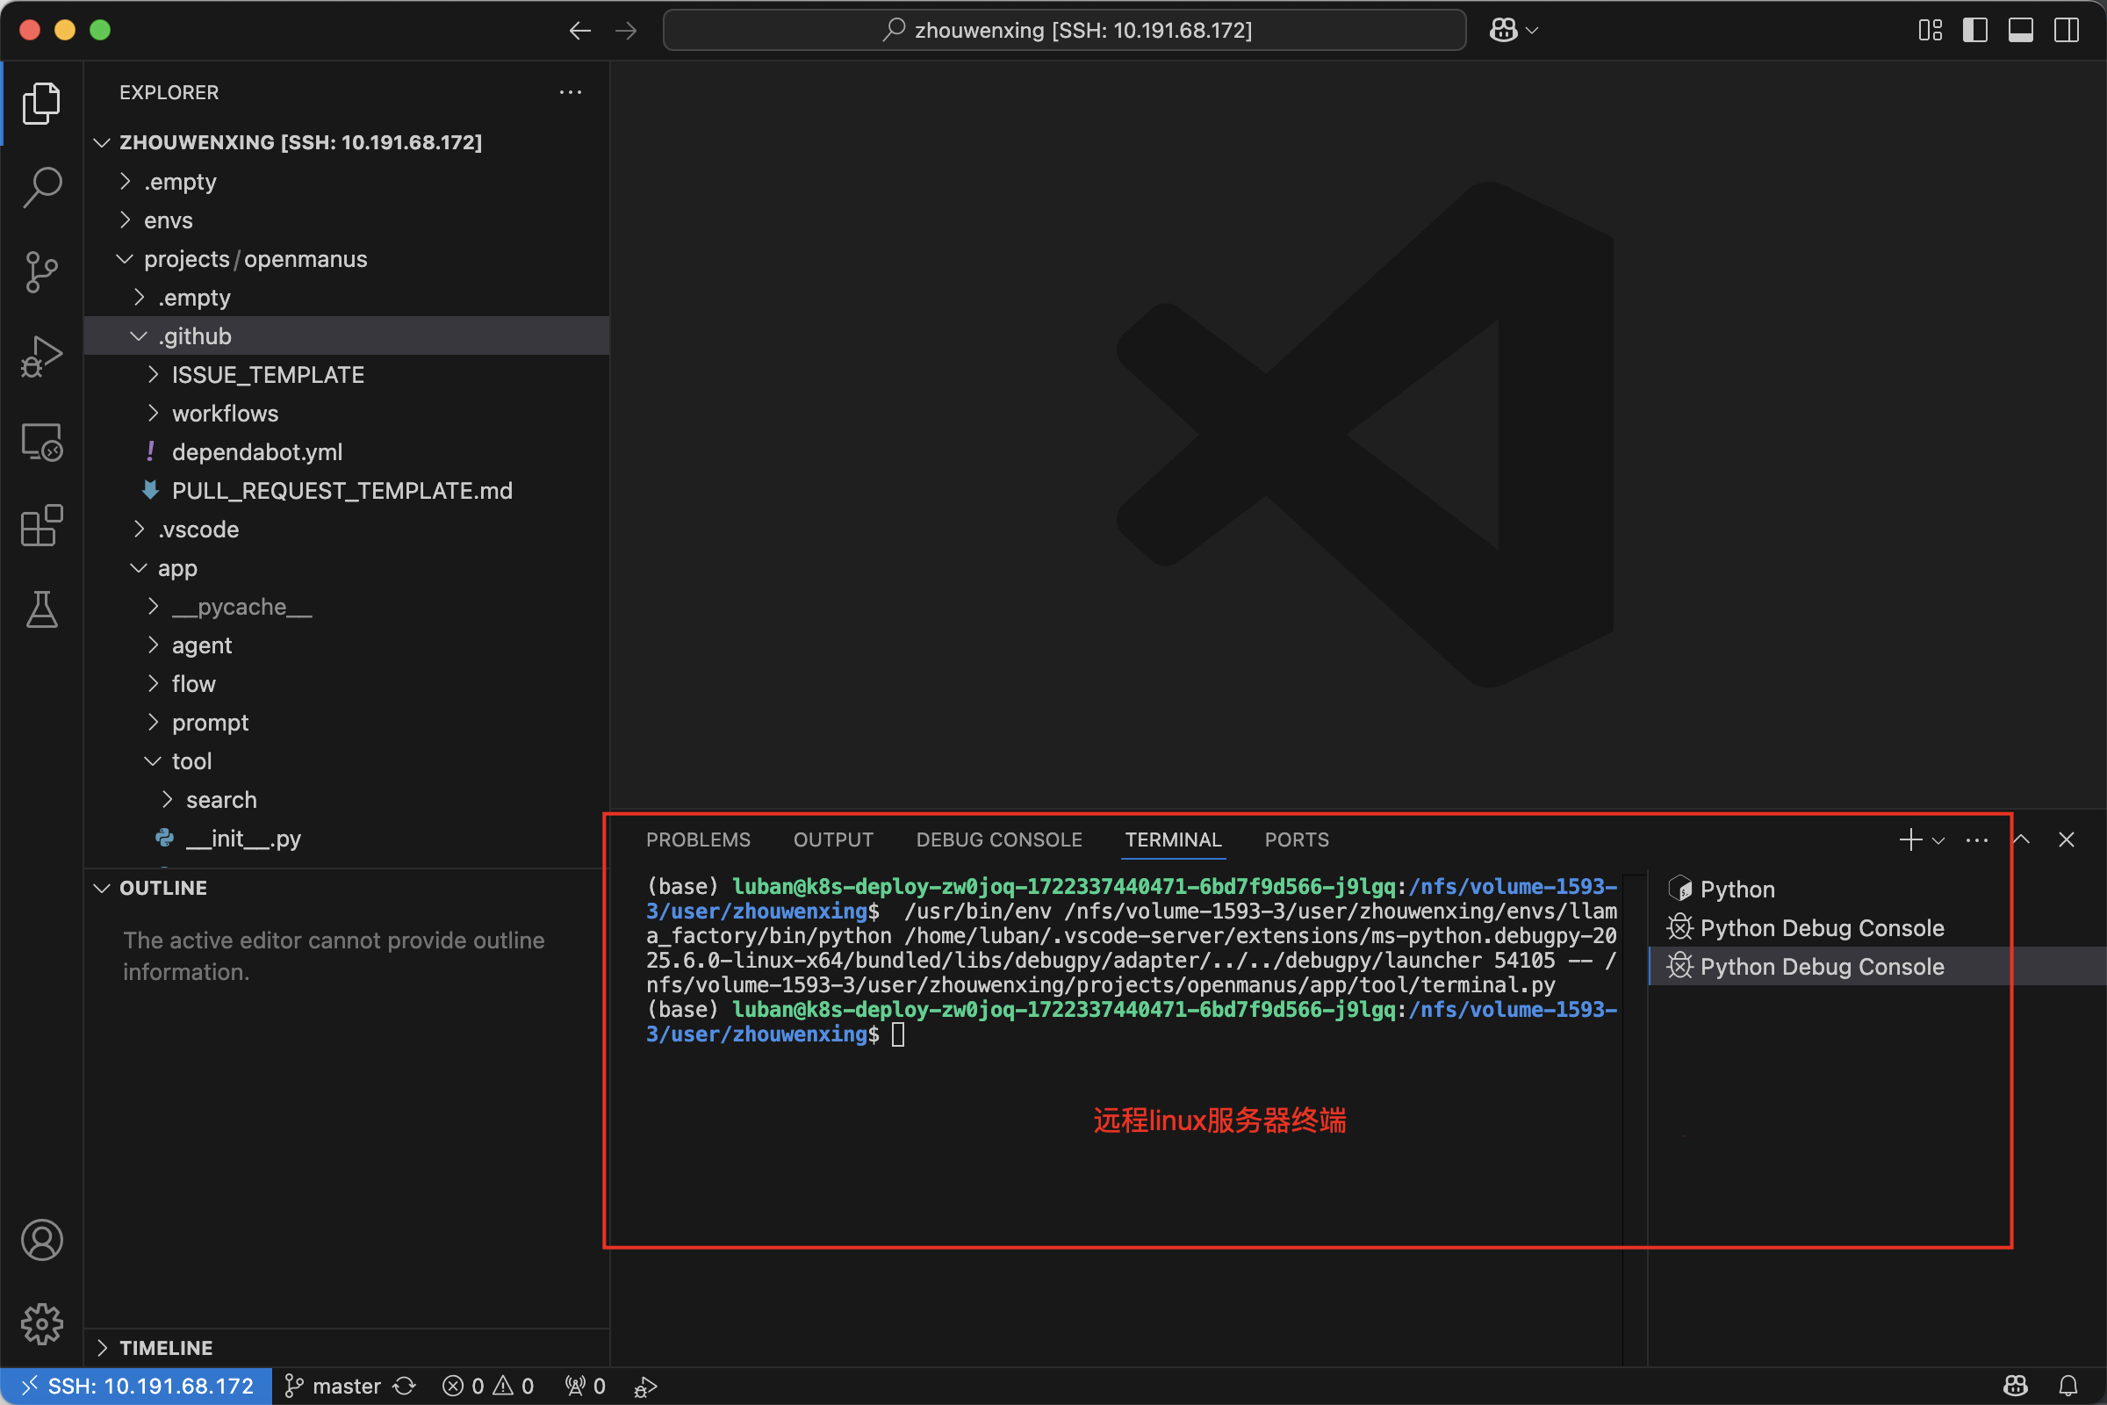Switch to the PORTS tab
Screen dimensions: 2107x1405
1297,839
